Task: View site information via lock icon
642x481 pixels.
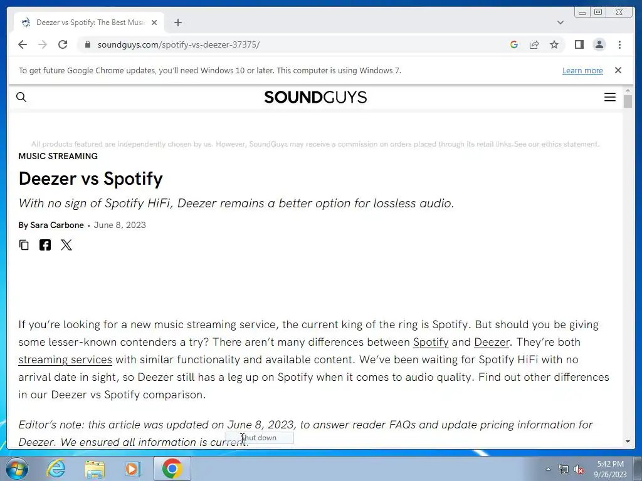Action: (x=87, y=44)
